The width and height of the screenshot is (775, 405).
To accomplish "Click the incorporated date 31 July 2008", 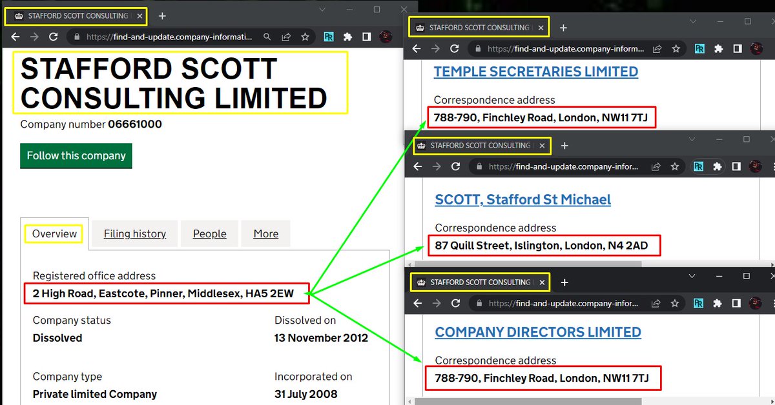I will pyautogui.click(x=306, y=394).
